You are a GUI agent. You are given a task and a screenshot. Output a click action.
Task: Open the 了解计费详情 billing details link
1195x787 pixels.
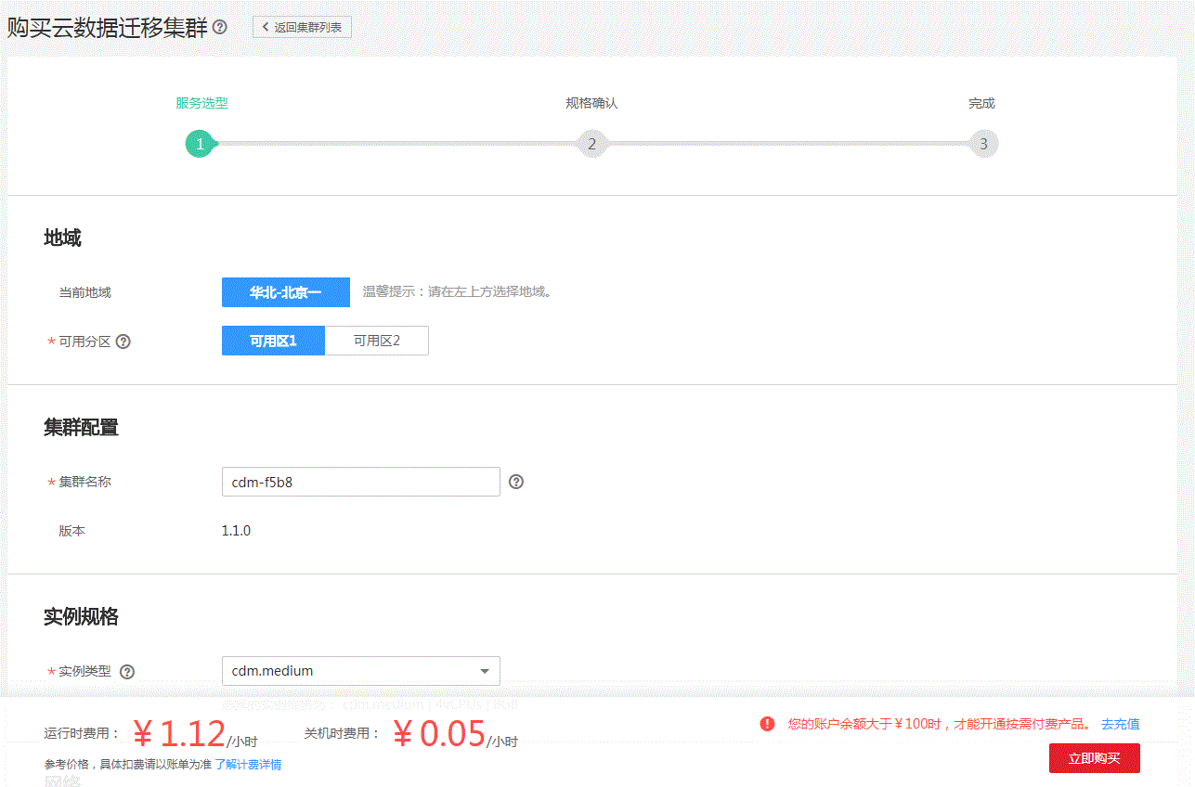coord(248,763)
